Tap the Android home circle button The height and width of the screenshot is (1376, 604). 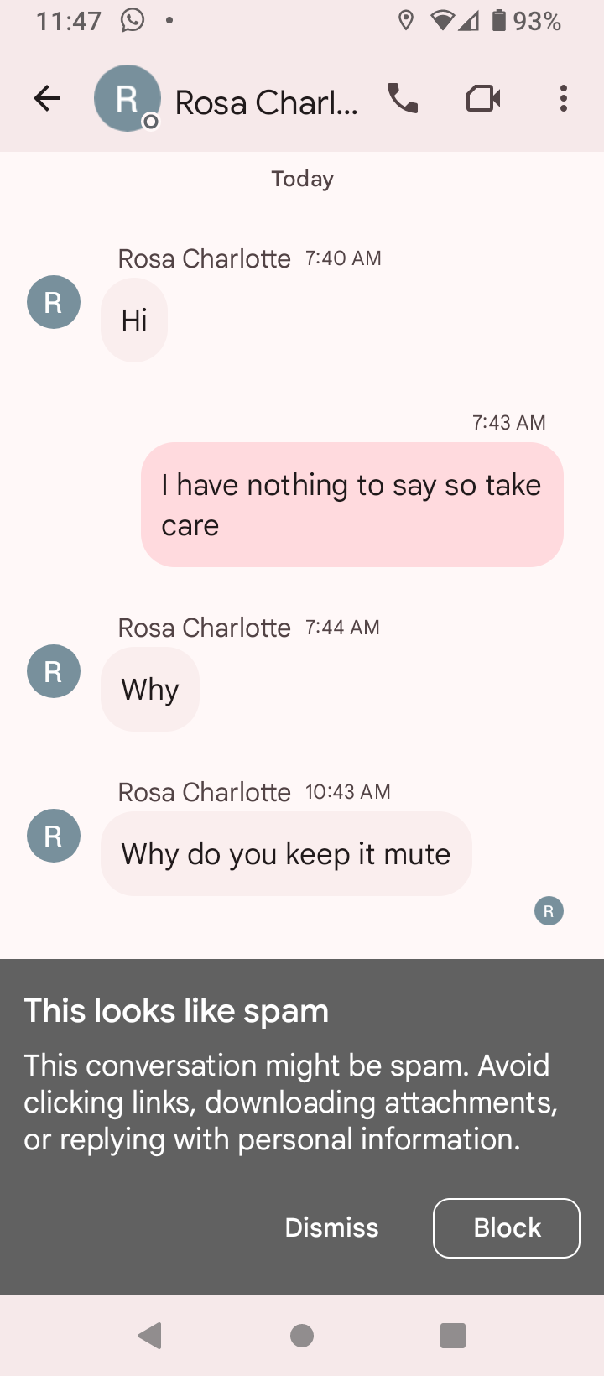(302, 1335)
